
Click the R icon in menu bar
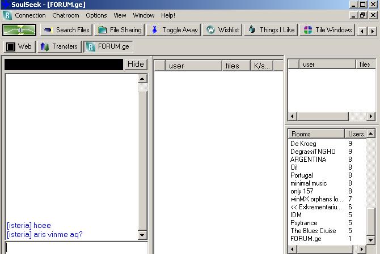click(x=7, y=15)
